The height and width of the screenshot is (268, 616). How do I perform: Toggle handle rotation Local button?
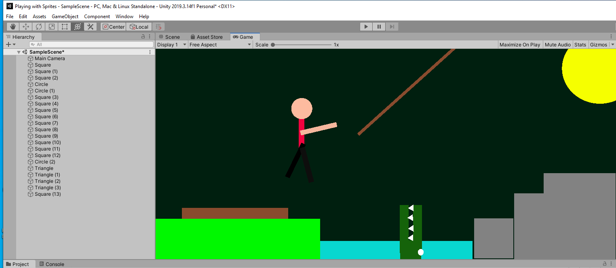(x=139, y=27)
